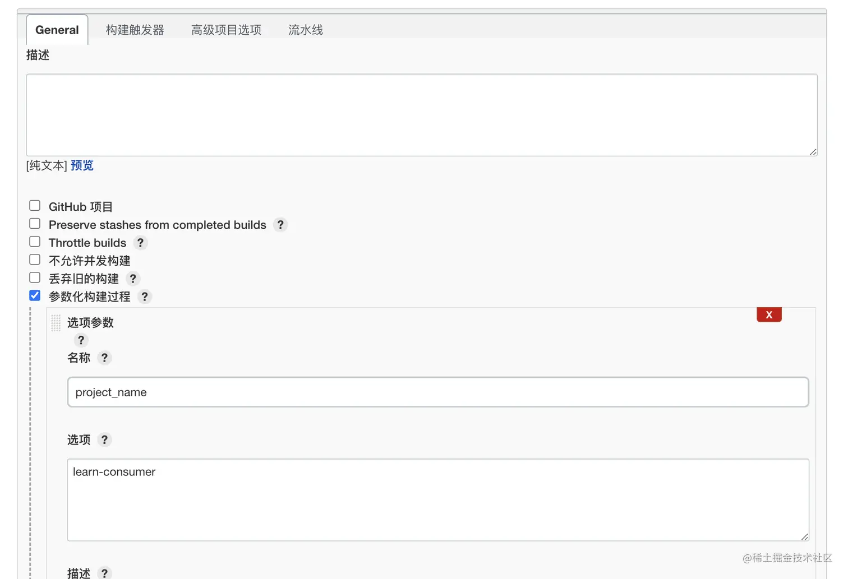Delete the 选项参数 parameter with red X
The width and height of the screenshot is (848, 579).
tap(769, 314)
